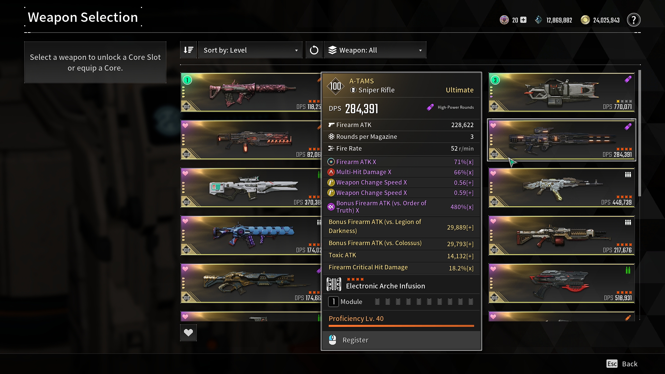This screenshot has width=665, height=374.
Task: Toggle the favorites heart filter button
Action: (x=188, y=332)
